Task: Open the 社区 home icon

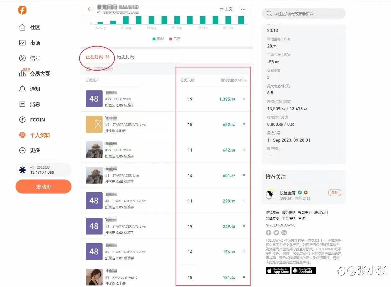Action: [22, 27]
